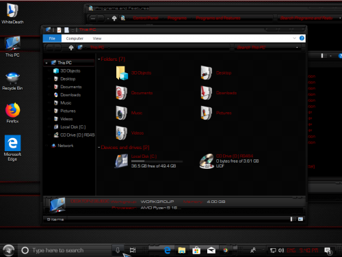This screenshot has height=257, width=342.
Task: Click Programs and Features breadcrumb segment
Action: pos(218,18)
